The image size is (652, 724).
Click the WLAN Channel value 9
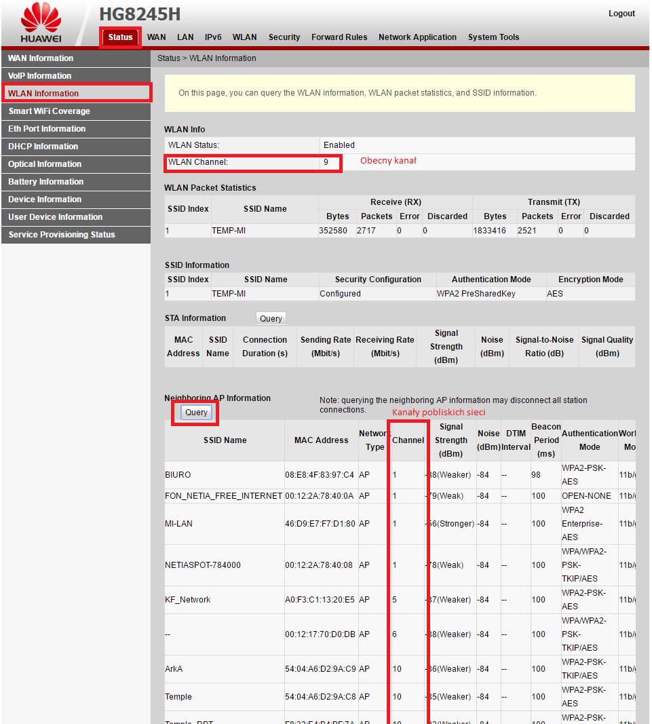click(326, 162)
